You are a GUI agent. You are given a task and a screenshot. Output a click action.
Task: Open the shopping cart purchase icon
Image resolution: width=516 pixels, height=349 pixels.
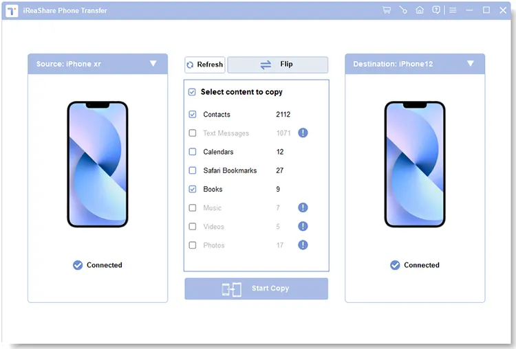(x=387, y=10)
